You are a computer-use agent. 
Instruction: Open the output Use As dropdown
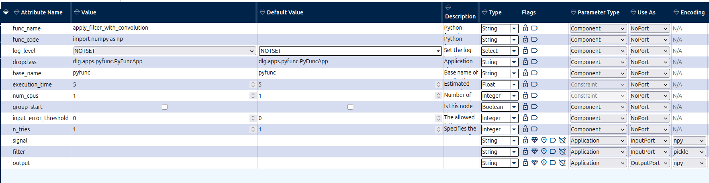click(649, 163)
